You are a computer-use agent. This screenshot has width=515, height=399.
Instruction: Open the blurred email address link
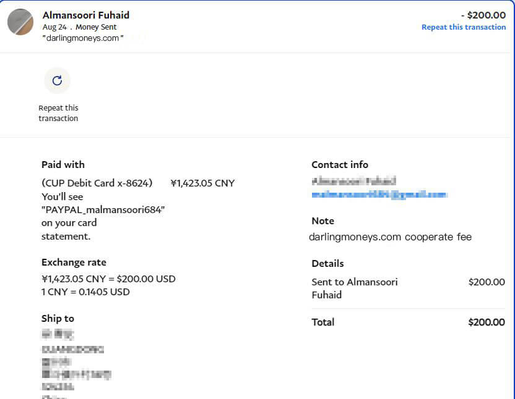click(x=379, y=195)
